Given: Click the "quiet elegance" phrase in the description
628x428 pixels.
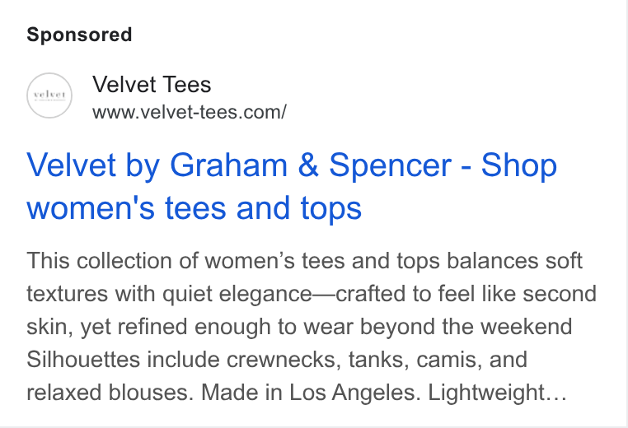Looking at the screenshot, I should point(237,294).
